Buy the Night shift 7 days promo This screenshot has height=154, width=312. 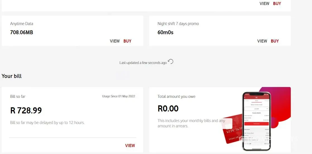(275, 41)
